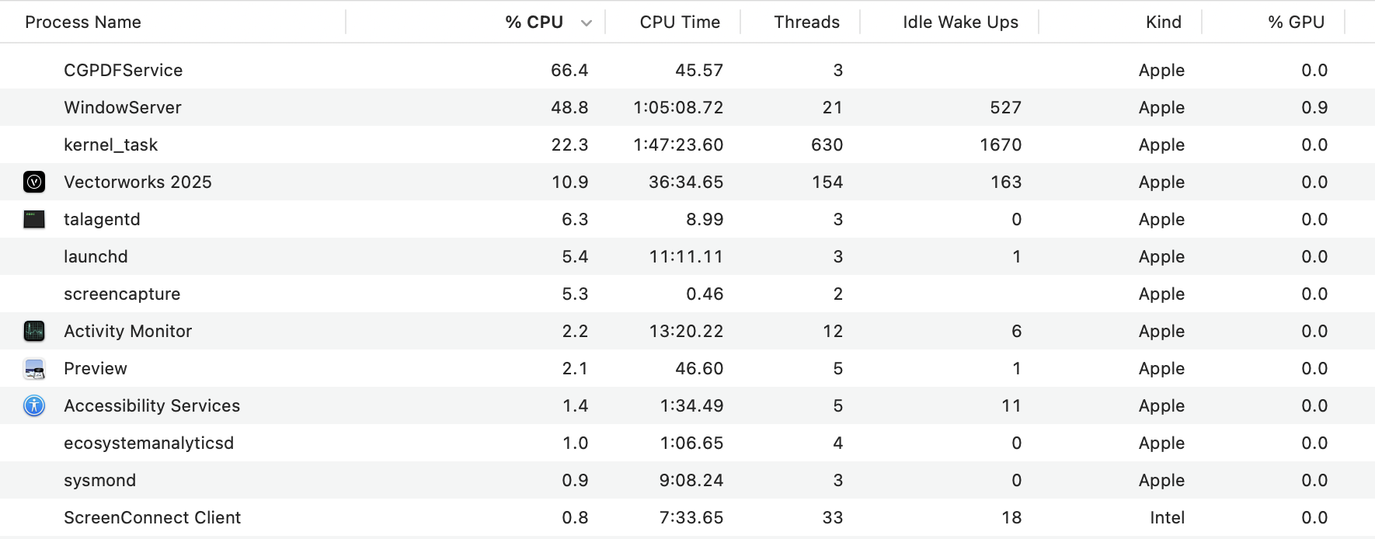Click the Vectorworks 2025 app icon
Viewport: 1375px width, 539px height.
point(34,182)
